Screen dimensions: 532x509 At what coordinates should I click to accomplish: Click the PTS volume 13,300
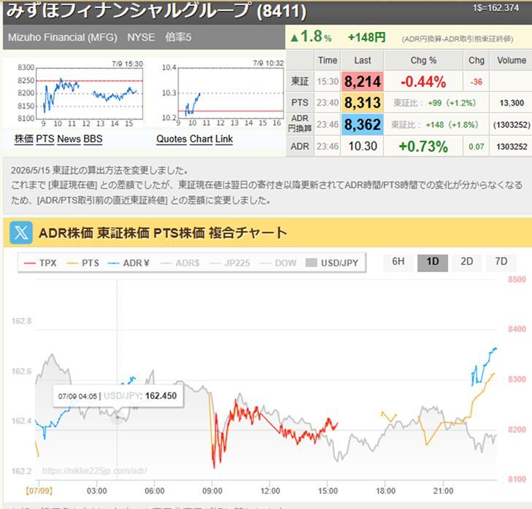point(512,103)
